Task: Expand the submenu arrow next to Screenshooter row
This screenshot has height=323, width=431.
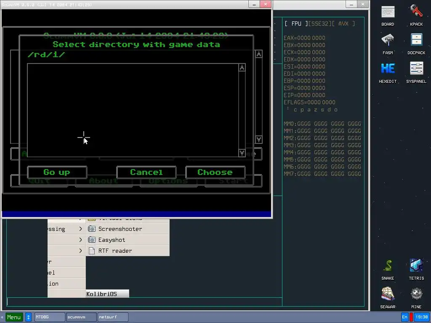Action: coord(80,229)
